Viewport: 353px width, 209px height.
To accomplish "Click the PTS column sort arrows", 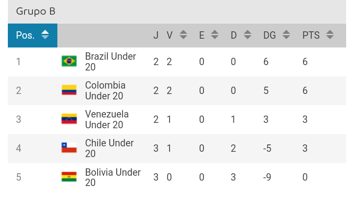I will [330, 35].
